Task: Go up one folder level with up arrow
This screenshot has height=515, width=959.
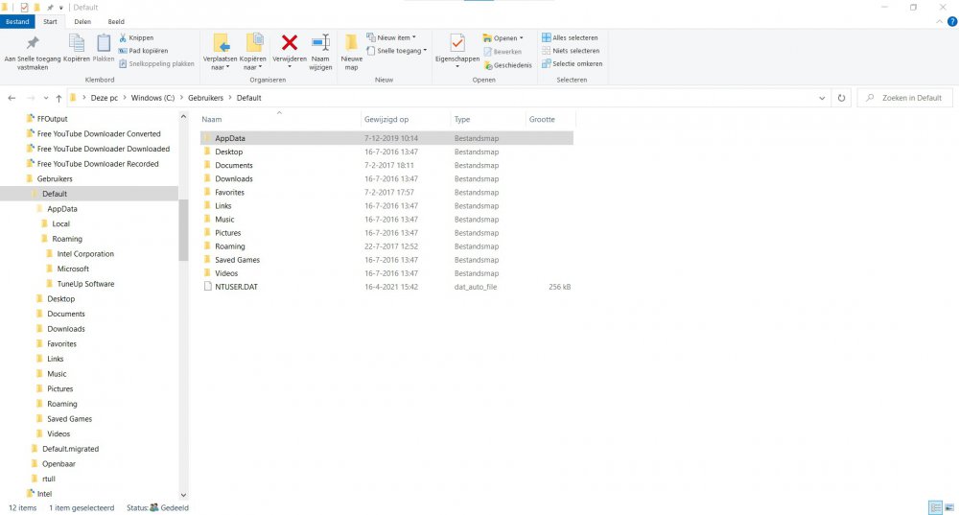Action: pyautogui.click(x=59, y=98)
